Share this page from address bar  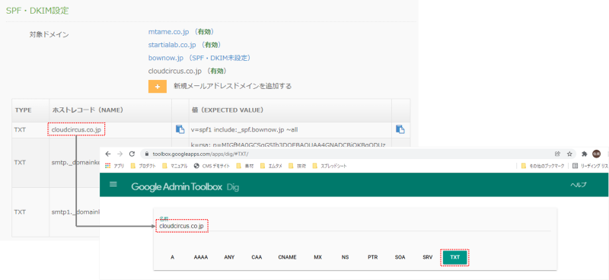pos(557,154)
